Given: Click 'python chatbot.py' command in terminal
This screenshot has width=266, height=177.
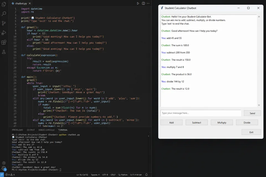Looking at the screenshot, I should pos(69,135).
